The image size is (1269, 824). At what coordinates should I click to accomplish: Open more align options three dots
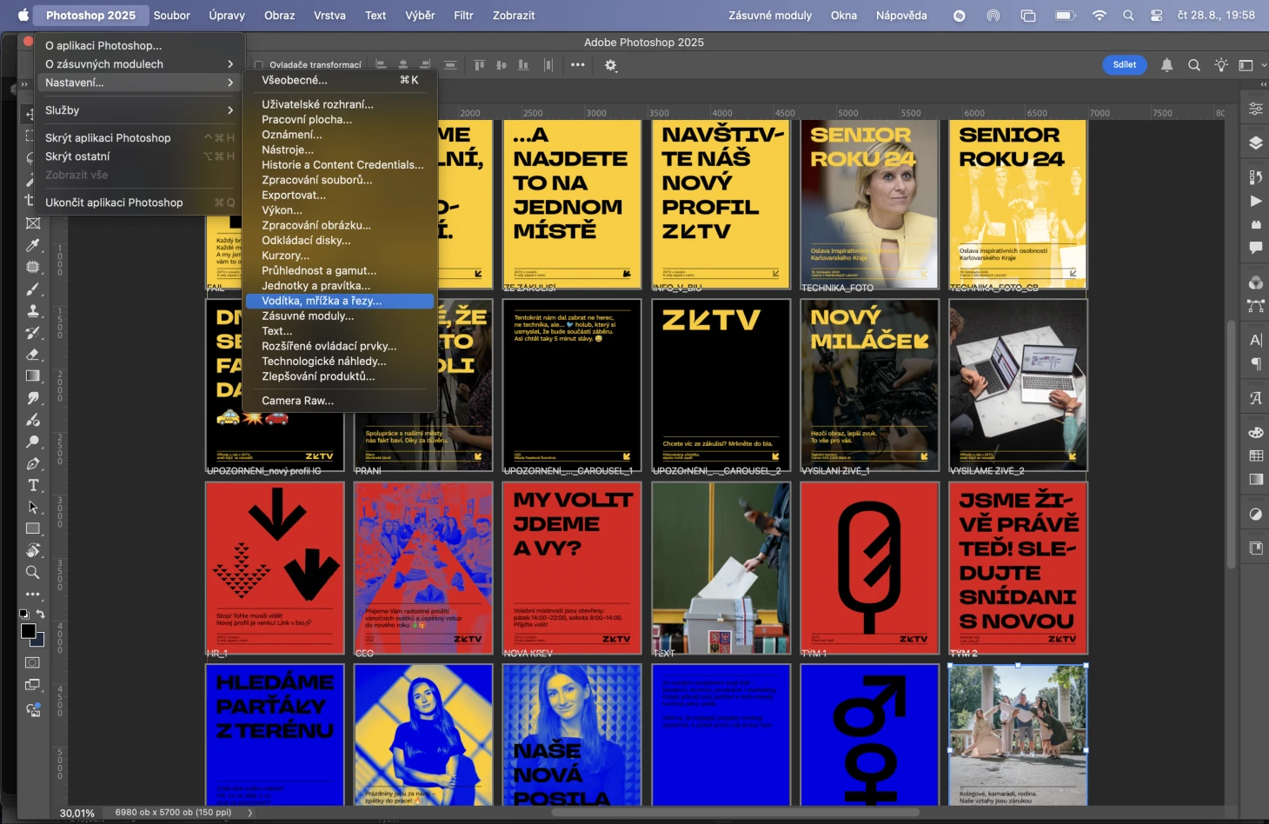578,65
